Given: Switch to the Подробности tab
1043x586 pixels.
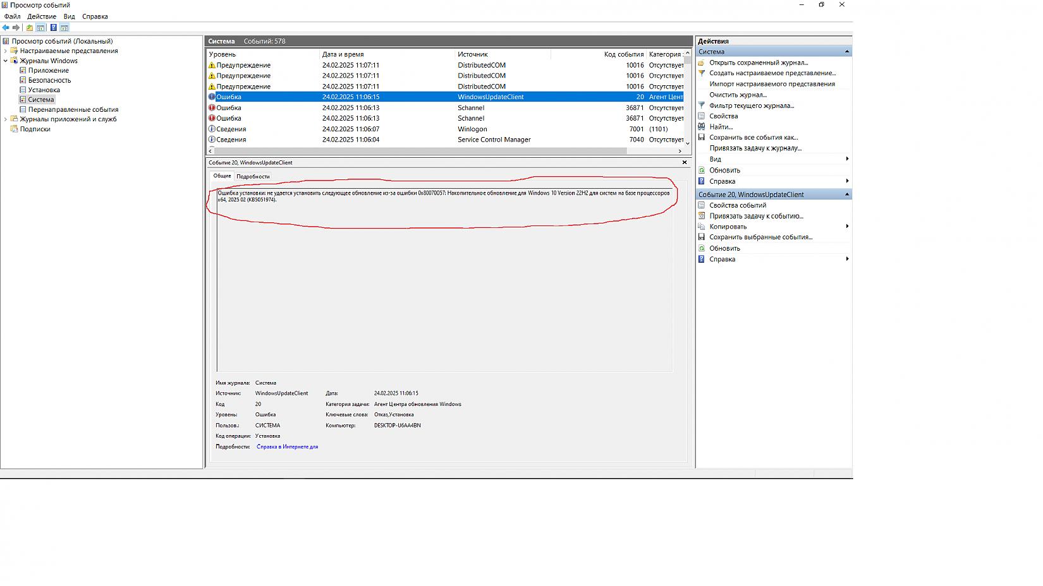Looking at the screenshot, I should [x=253, y=177].
